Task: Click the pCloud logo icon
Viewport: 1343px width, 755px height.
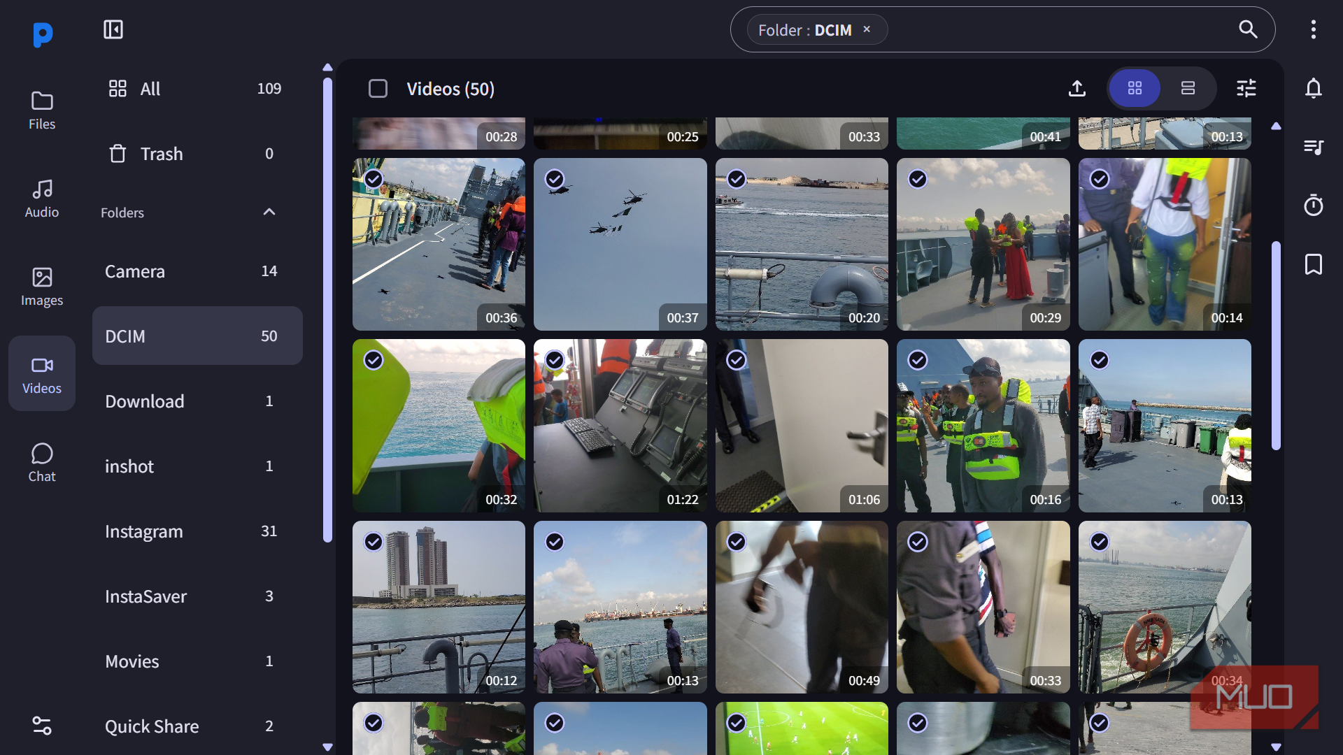Action: point(42,34)
